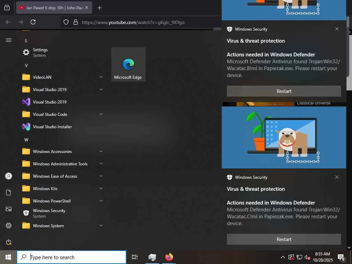
Task: Jump to letter S section header
Action: coord(26,41)
